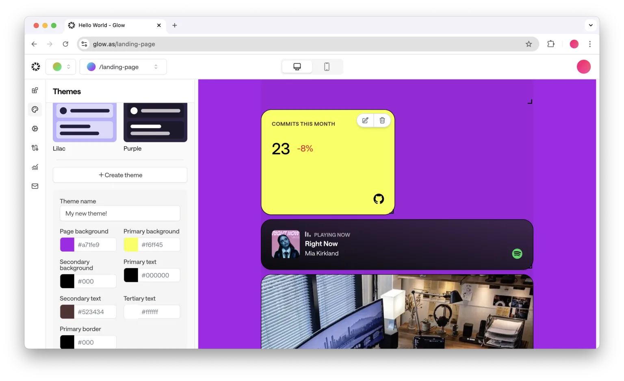Click the Primary background hex field #f6ff45
The image size is (624, 381).
coord(159,245)
